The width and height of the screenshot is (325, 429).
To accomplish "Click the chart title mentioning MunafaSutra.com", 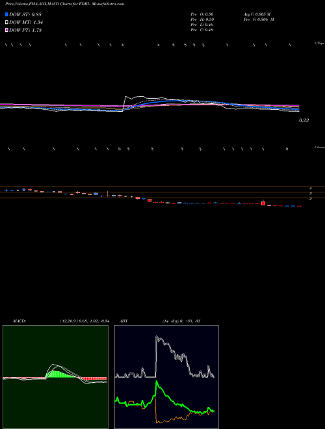I will click(x=64, y=4).
